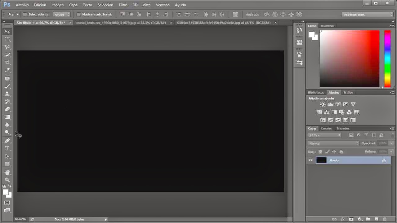Enable Mostrar contr. transf. checkbox
The height and width of the screenshot is (223, 397).
coord(78,15)
